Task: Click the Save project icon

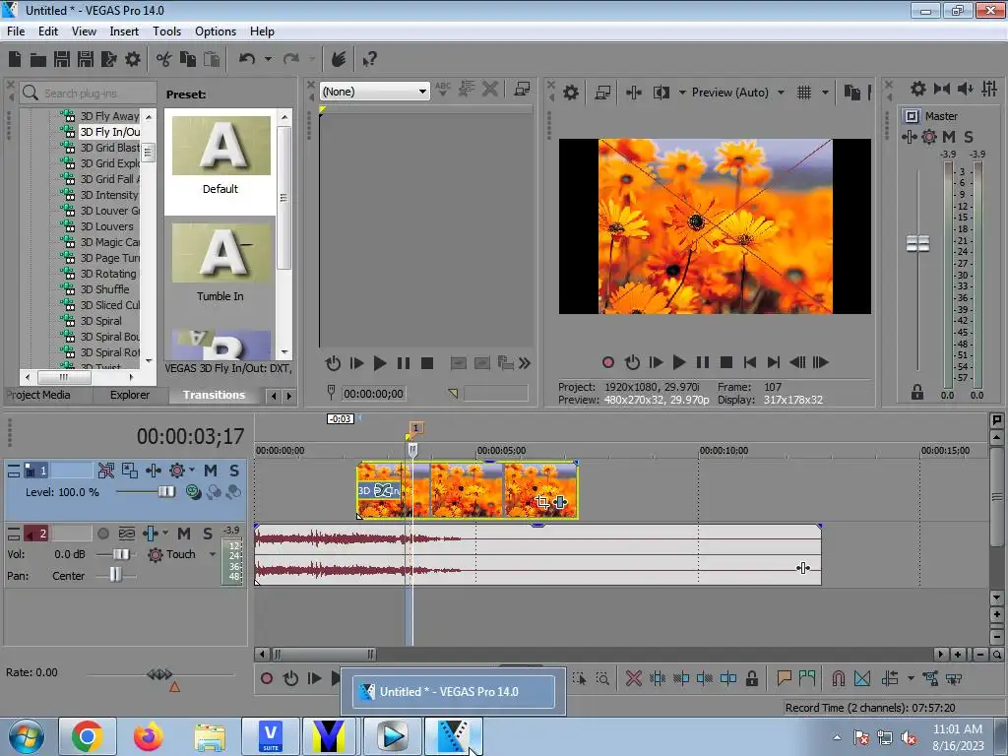Action: point(62,60)
